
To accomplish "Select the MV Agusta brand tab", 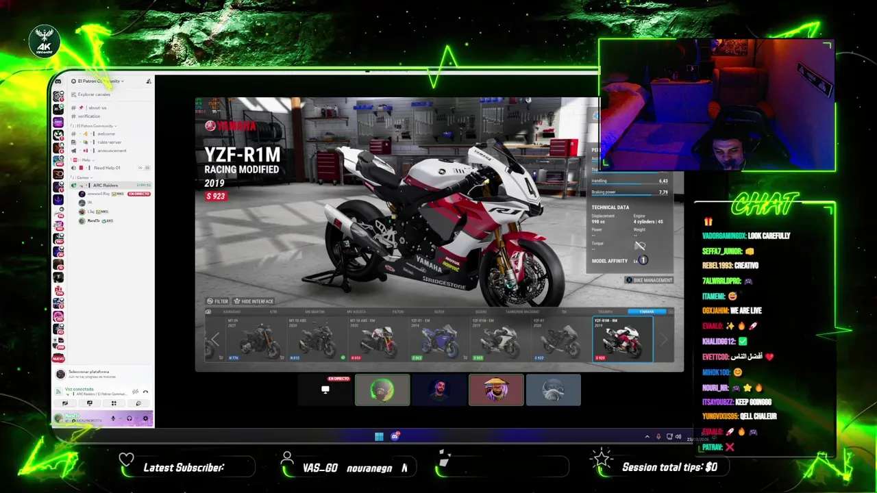I will click(356, 312).
